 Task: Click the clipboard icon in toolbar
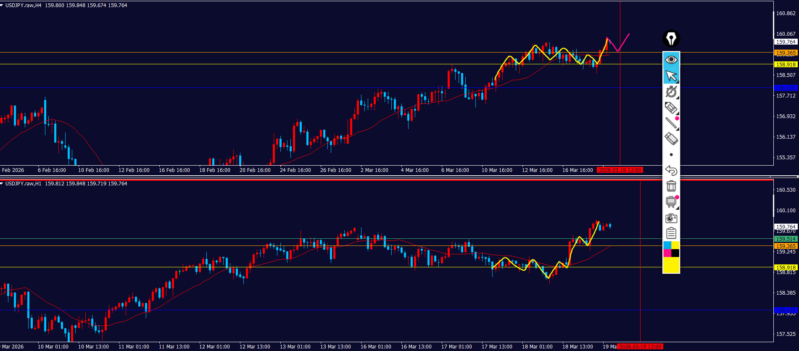pos(671,233)
